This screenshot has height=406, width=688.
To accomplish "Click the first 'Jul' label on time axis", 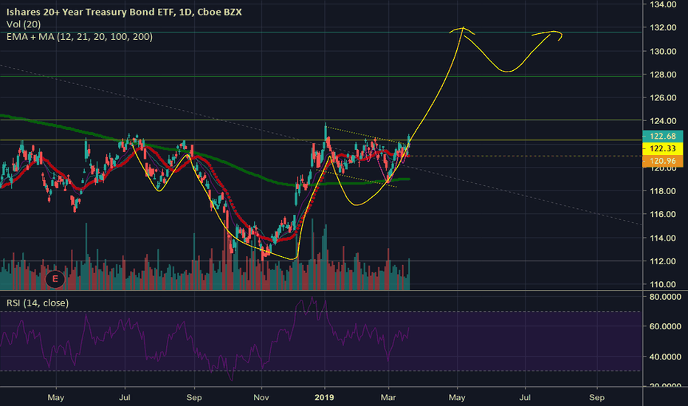I will click(x=125, y=398).
